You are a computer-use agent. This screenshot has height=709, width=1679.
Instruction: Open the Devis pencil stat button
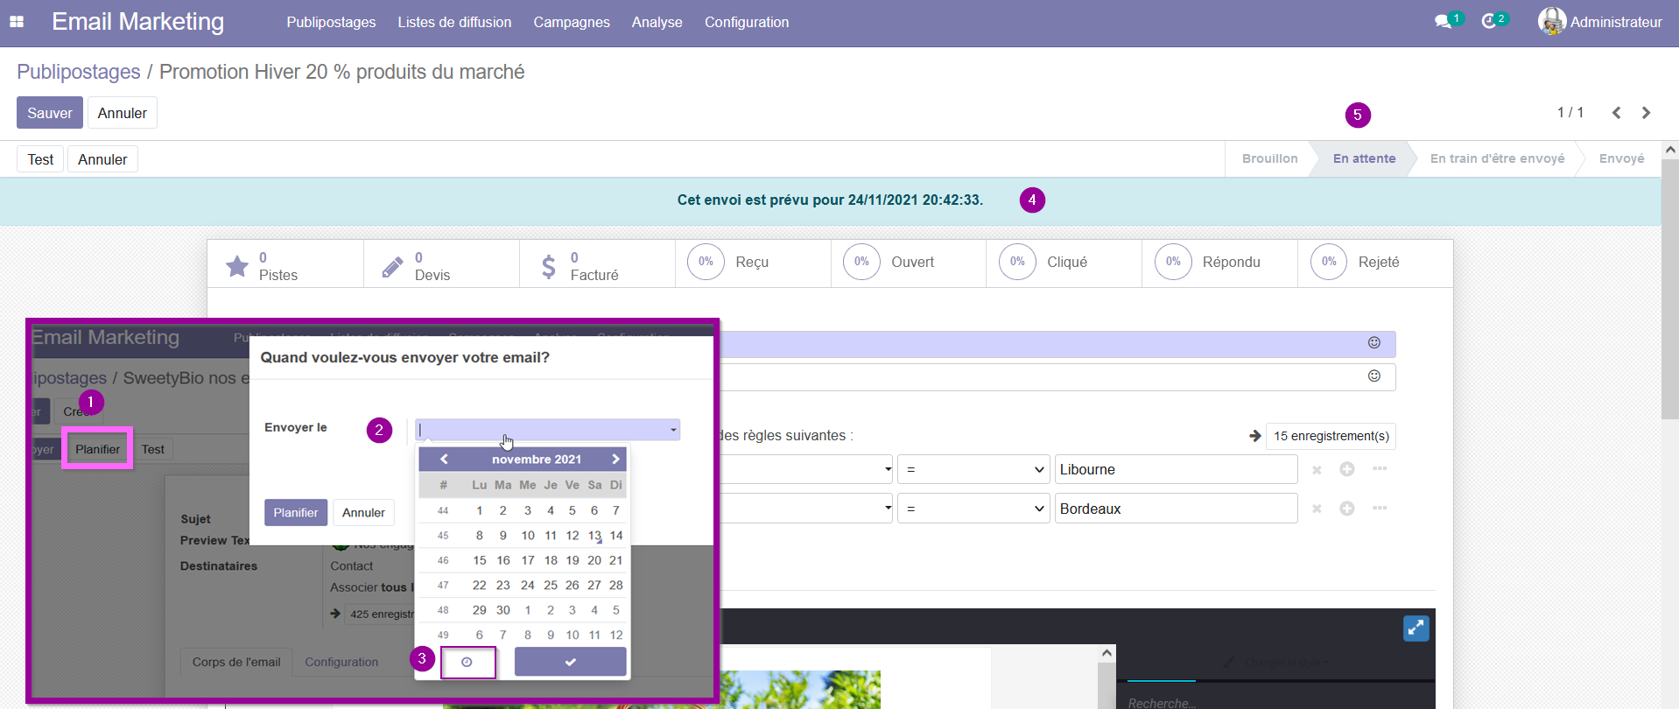tap(441, 264)
